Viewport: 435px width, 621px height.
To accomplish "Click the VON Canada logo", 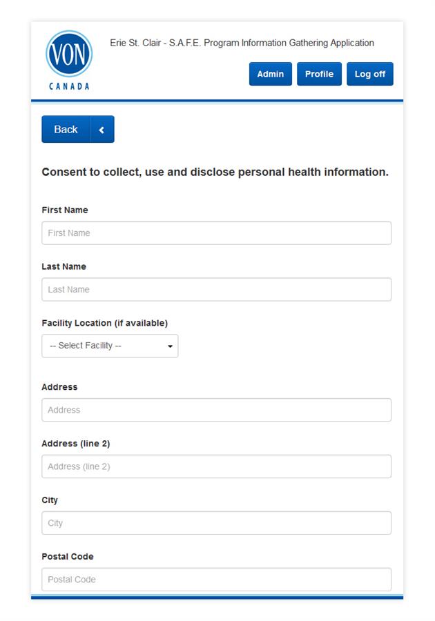I will pyautogui.click(x=69, y=61).
